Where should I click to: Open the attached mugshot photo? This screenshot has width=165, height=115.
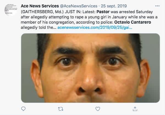point(90,68)
